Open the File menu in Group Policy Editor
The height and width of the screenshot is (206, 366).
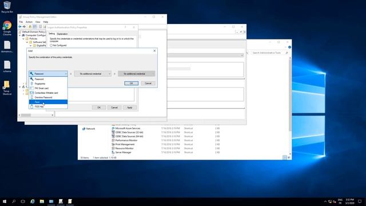[x=21, y=22]
